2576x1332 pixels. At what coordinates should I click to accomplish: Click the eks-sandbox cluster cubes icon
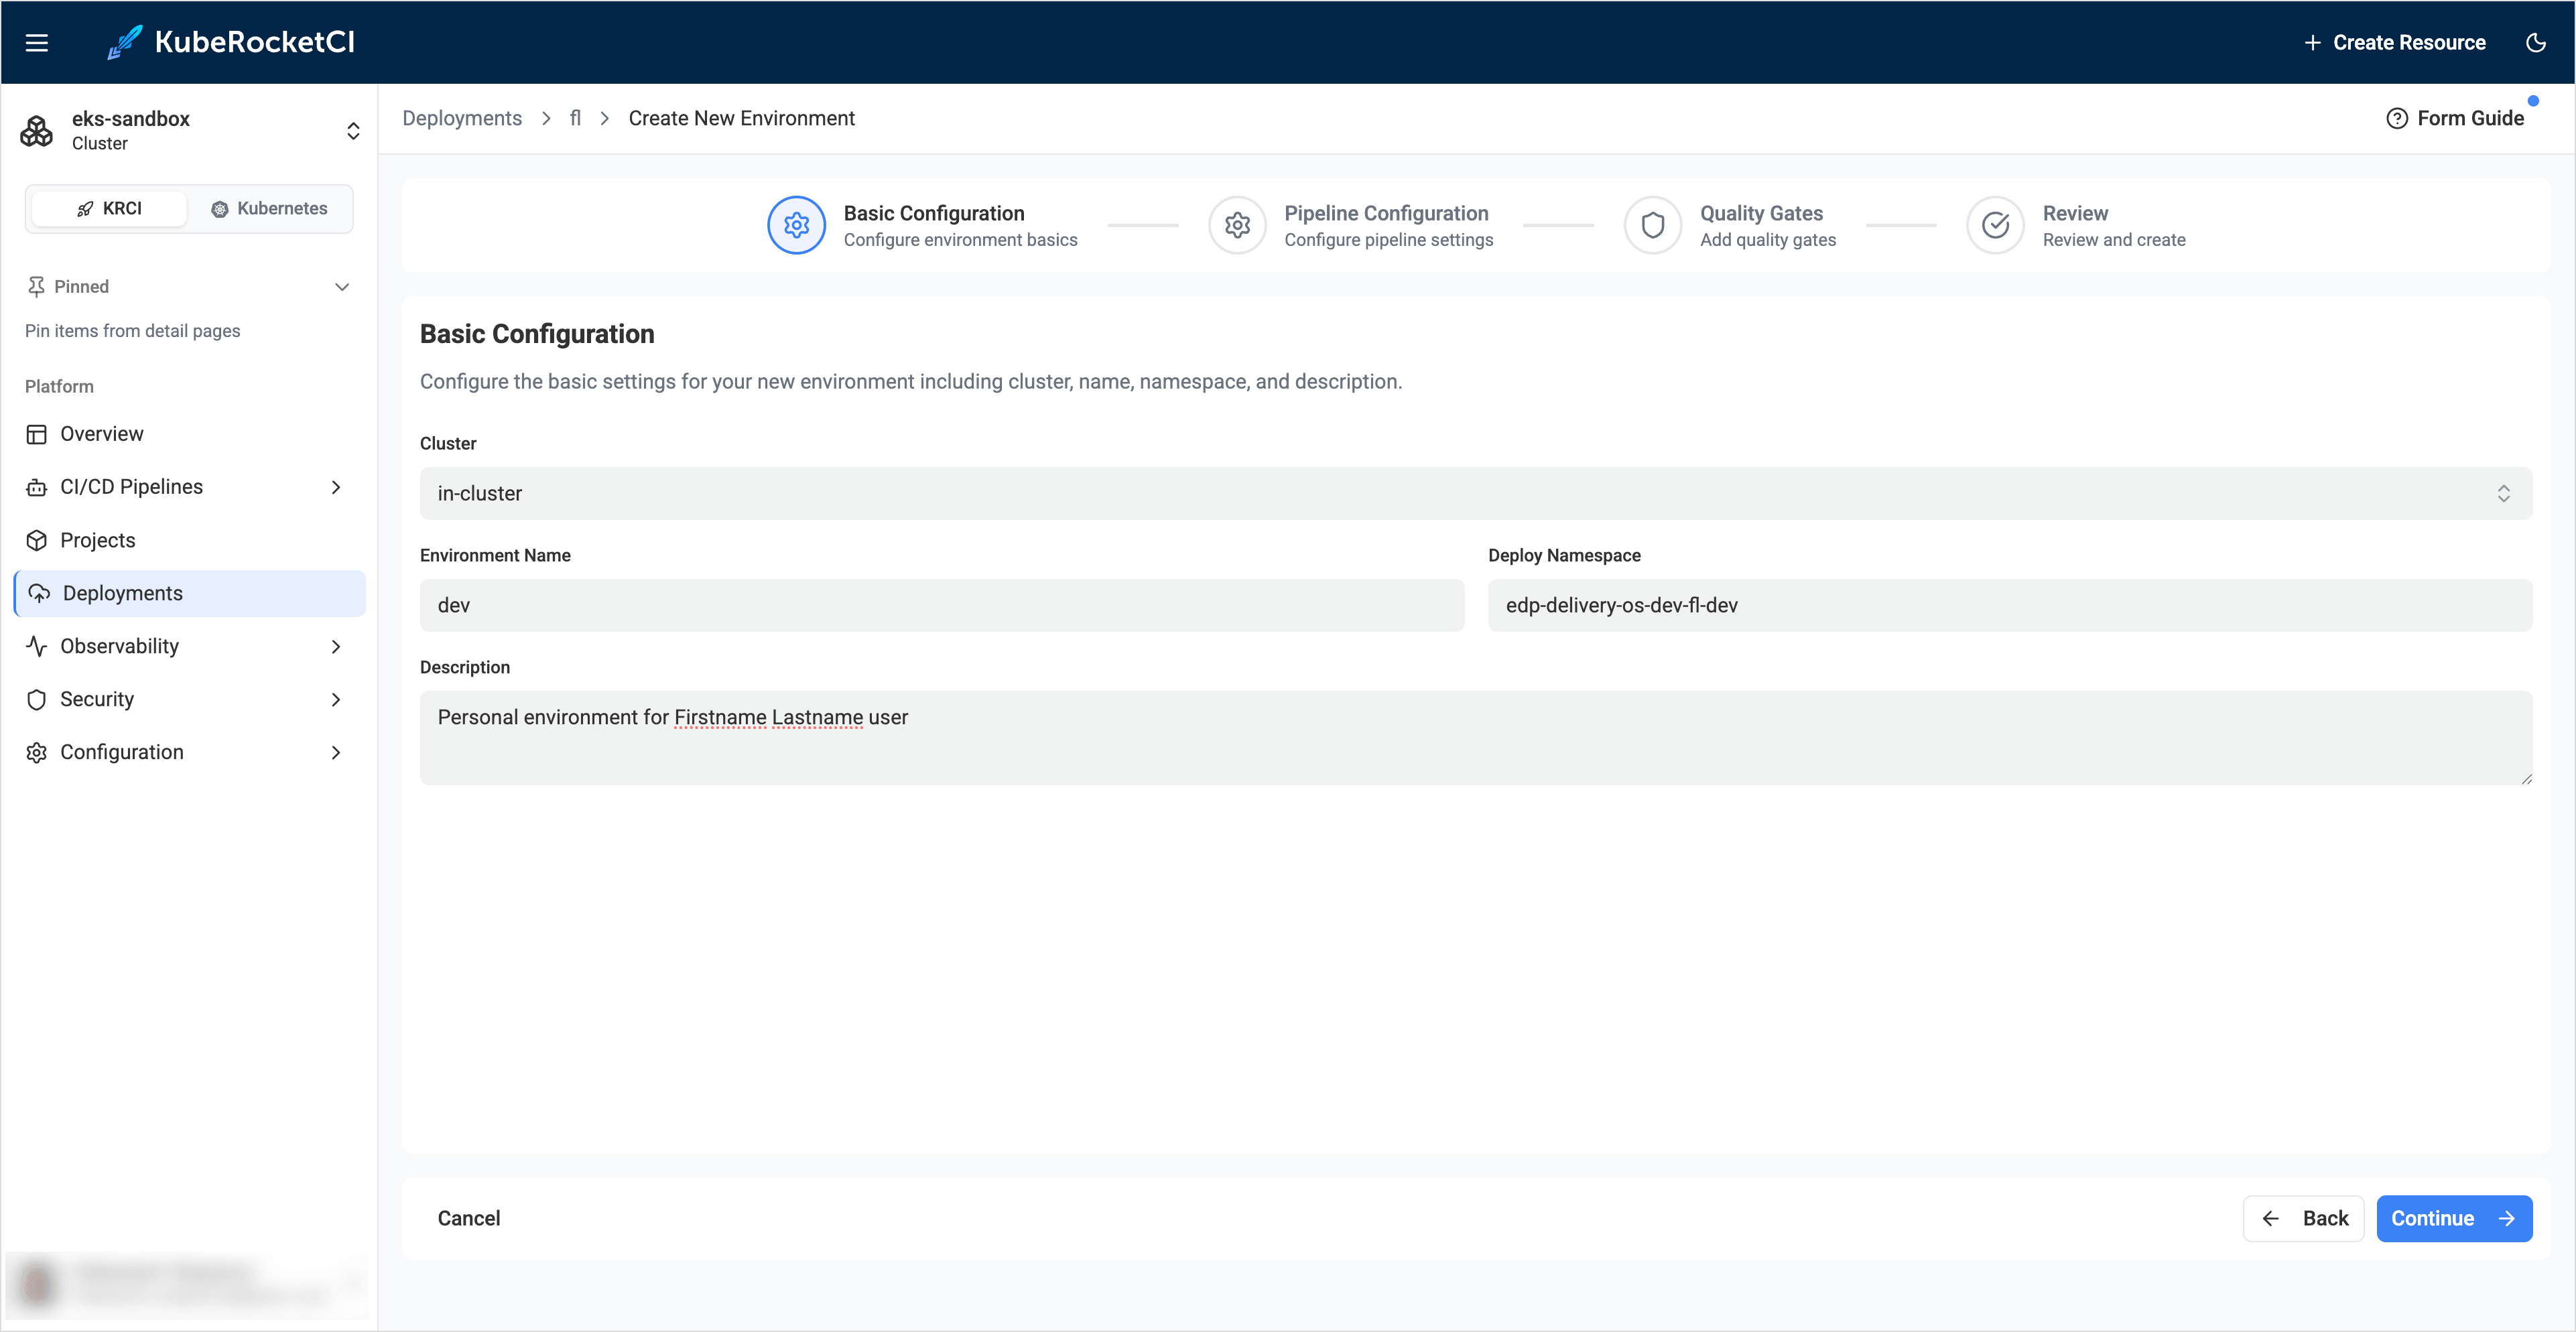37,130
